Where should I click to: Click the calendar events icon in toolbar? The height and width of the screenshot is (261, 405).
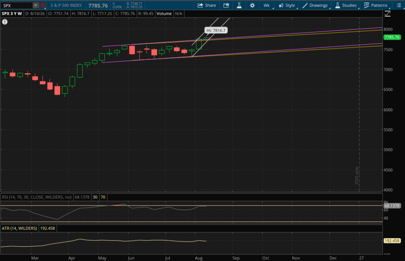pyautogui.click(x=226, y=5)
